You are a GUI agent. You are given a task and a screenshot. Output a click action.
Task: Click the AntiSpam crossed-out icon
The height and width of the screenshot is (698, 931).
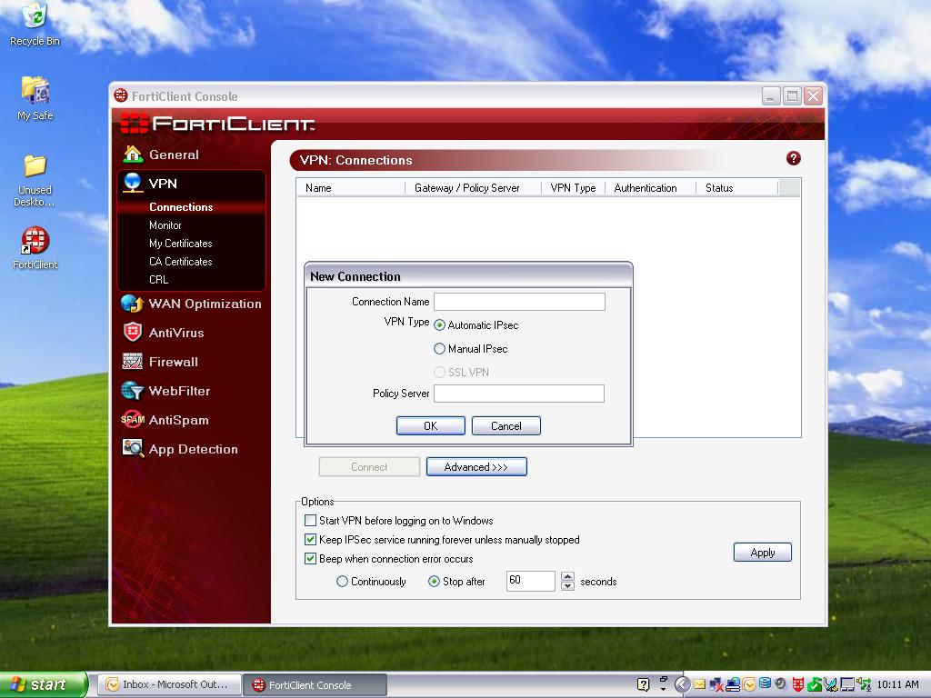133,419
